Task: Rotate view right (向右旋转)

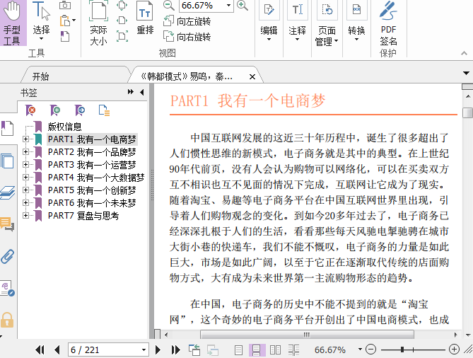Action: click(187, 37)
